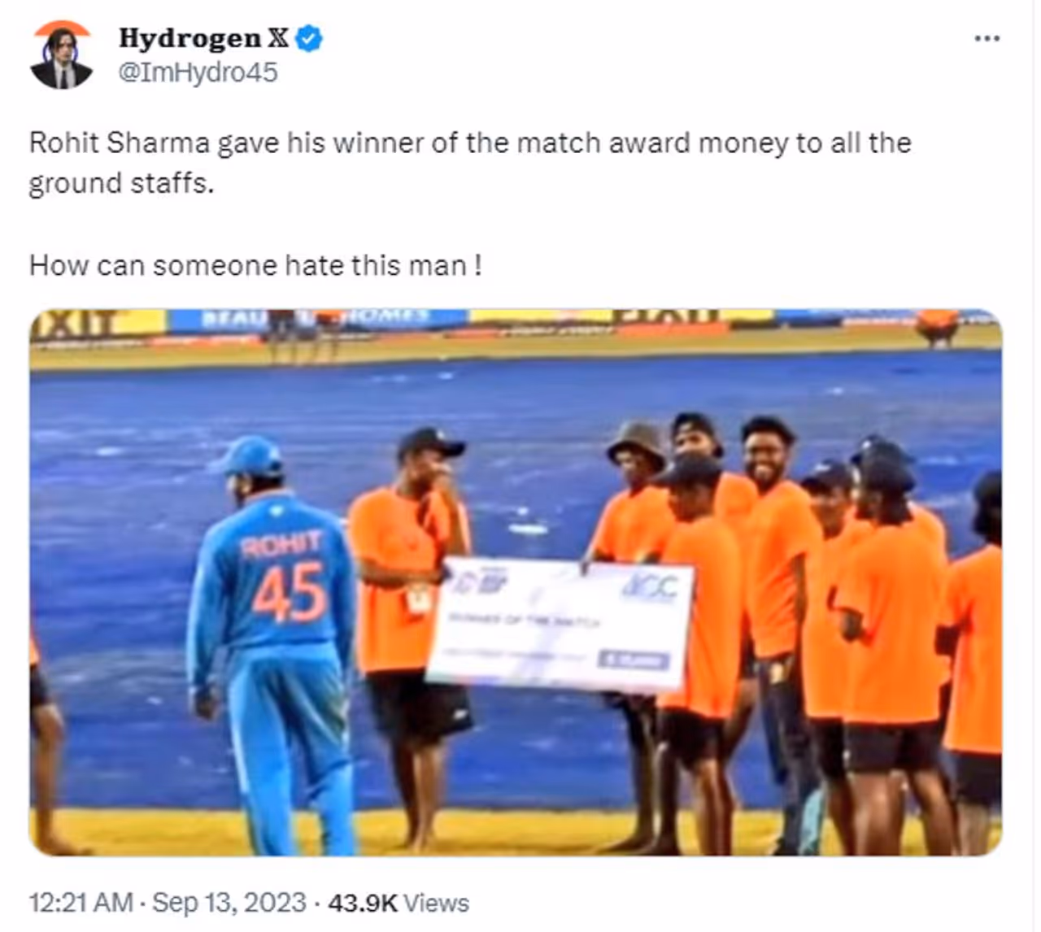Click the winner of the match cheque
The width and height of the screenshot is (1041, 932).
[560, 624]
